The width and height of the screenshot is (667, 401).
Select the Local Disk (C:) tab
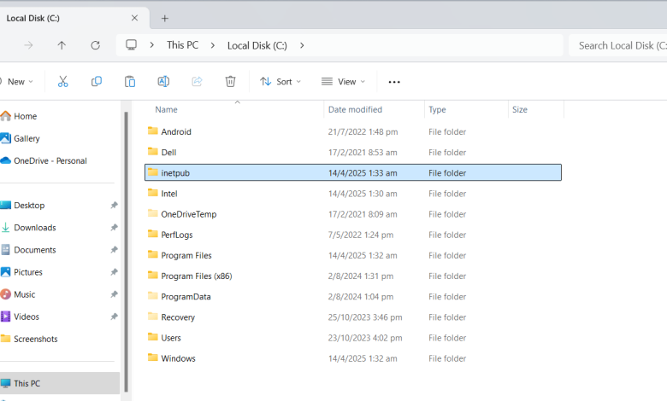[74, 18]
